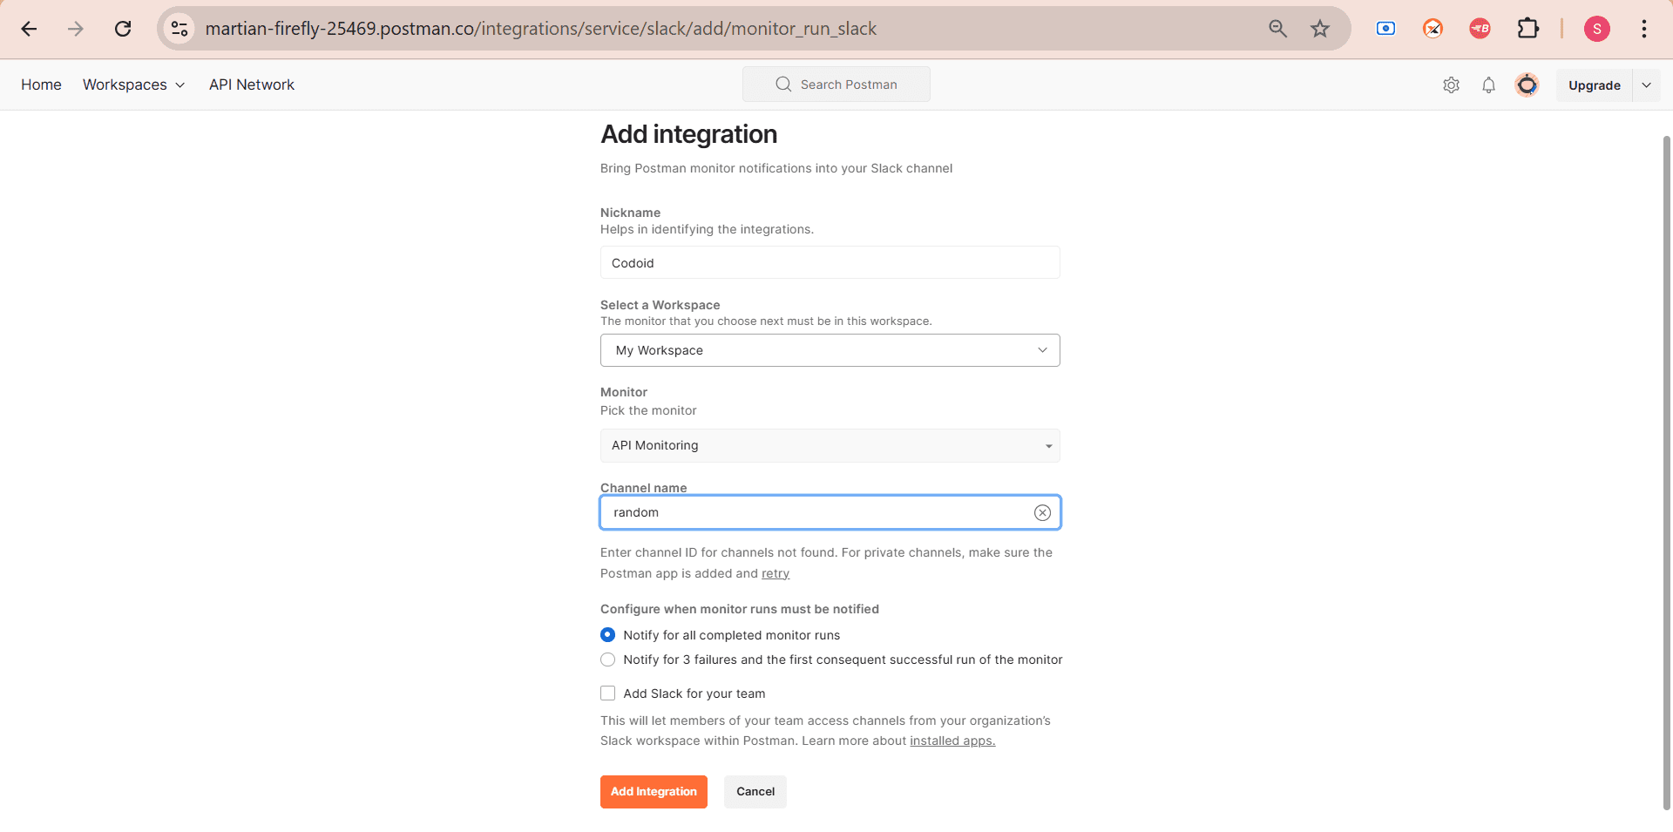Open the pink B extension icon

tap(1479, 29)
